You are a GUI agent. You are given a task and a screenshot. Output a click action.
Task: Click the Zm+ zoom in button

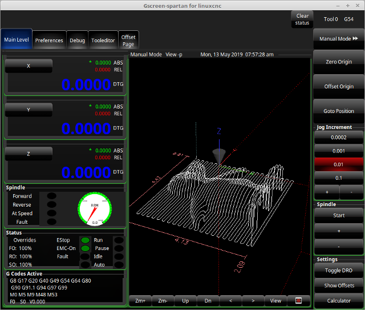coord(140,300)
